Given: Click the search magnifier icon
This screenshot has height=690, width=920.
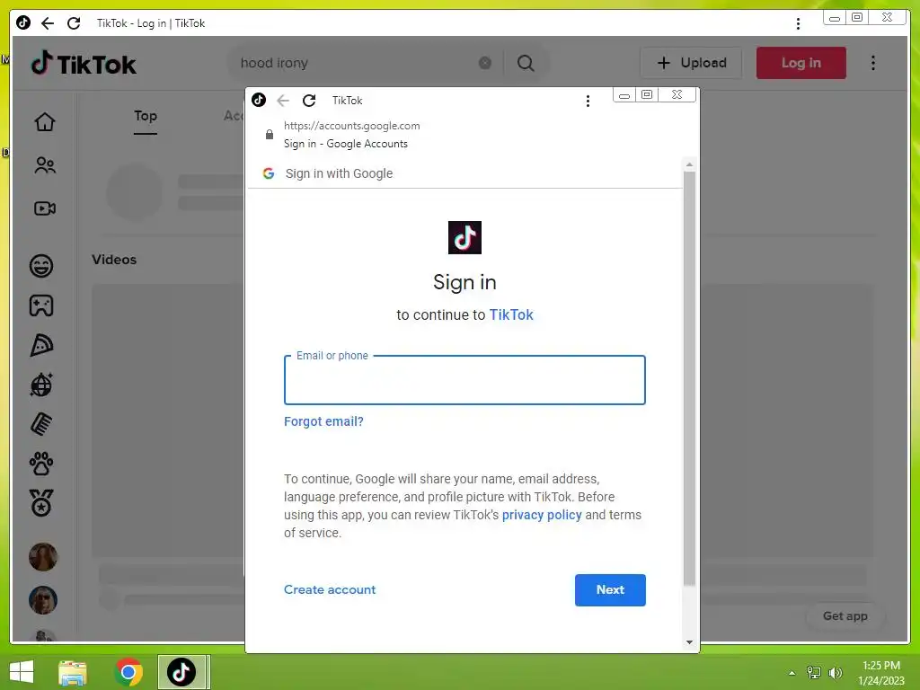Looking at the screenshot, I should click(x=526, y=63).
